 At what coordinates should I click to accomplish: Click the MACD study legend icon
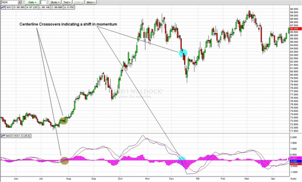click(3, 136)
